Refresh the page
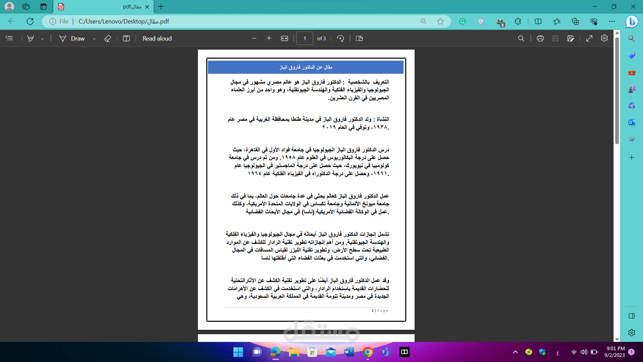The image size is (643, 362). click(30, 21)
